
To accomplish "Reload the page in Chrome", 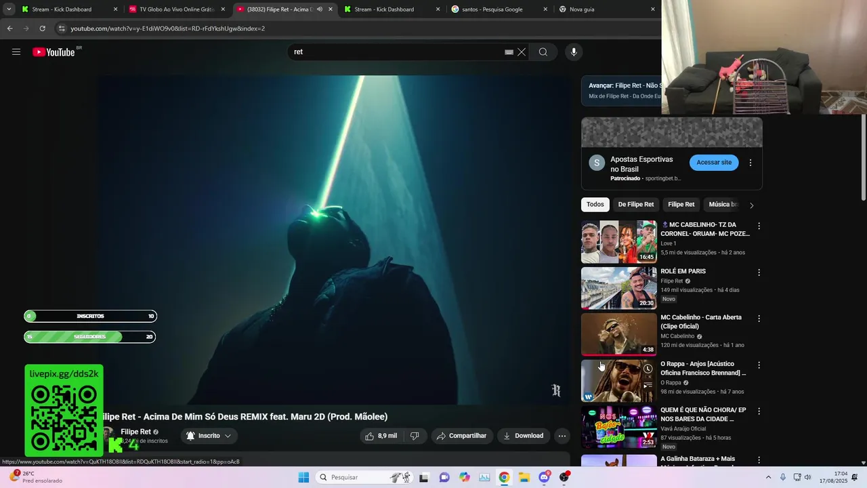I will [42, 28].
